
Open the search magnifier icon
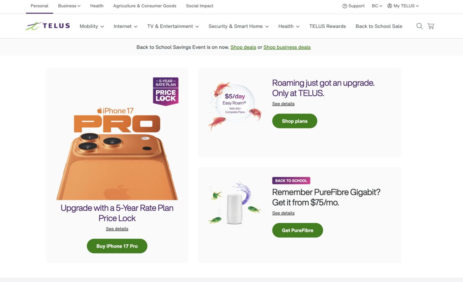pos(420,26)
